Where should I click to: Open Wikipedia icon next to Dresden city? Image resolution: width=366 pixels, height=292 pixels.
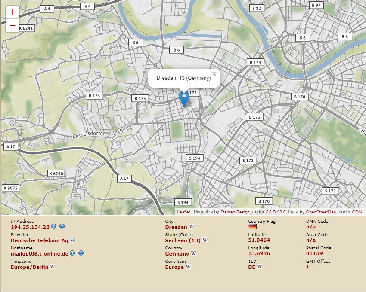click(192, 227)
